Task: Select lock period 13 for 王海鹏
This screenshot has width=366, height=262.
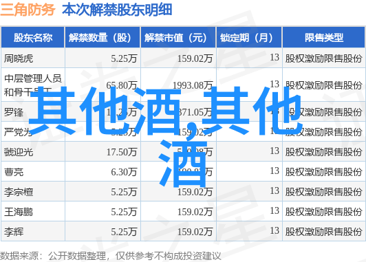Action: pyautogui.click(x=274, y=211)
